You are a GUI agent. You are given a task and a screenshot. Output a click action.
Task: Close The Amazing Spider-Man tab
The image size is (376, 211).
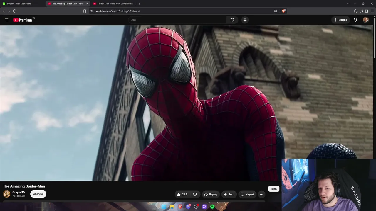[87, 4]
